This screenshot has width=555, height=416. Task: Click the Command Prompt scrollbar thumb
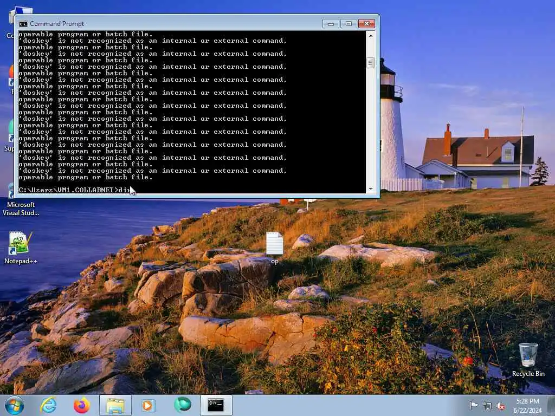pos(371,63)
